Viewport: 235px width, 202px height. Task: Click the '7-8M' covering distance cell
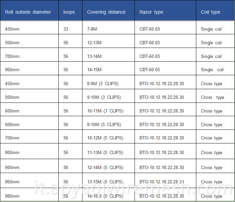[x=108, y=28]
